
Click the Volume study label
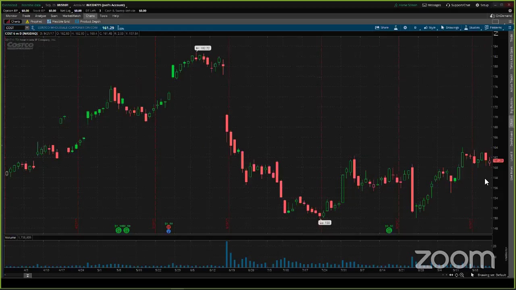tap(10, 238)
